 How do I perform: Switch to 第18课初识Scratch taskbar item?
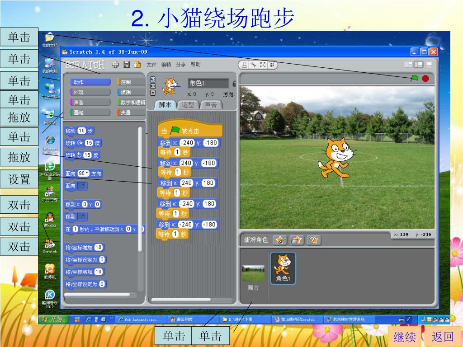click(297, 319)
